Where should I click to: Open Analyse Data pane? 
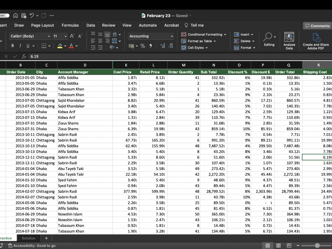point(289,41)
